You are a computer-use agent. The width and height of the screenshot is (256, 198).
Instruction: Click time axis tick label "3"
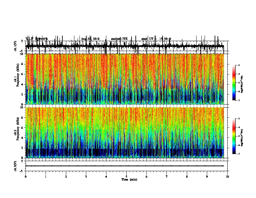coord(86,177)
